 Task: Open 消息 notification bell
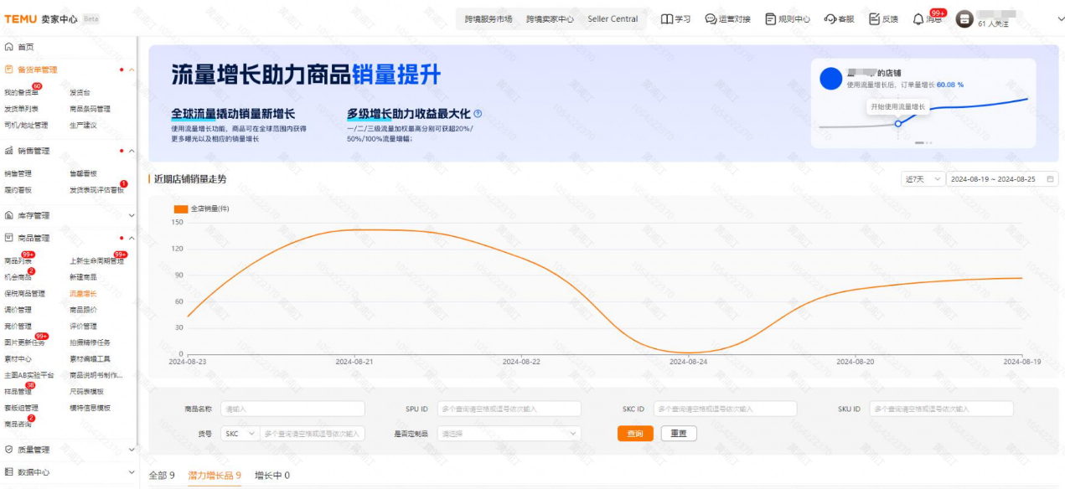[x=918, y=19]
